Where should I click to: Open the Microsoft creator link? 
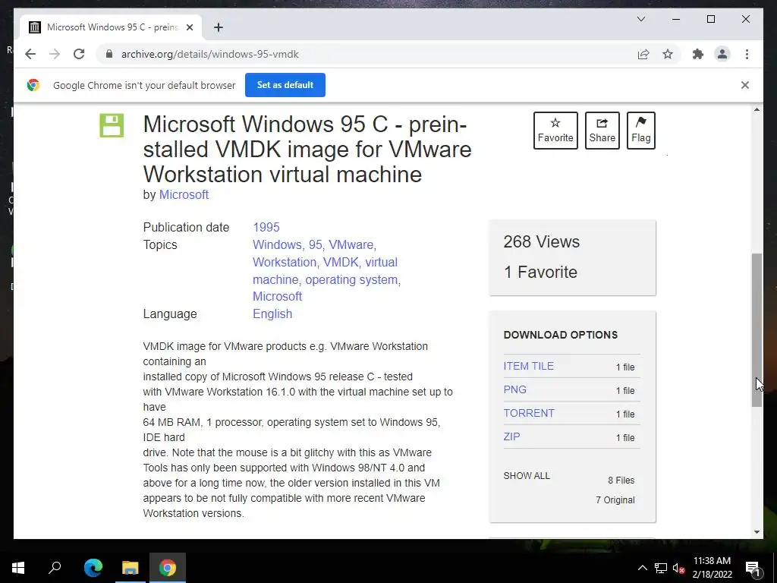tap(184, 195)
